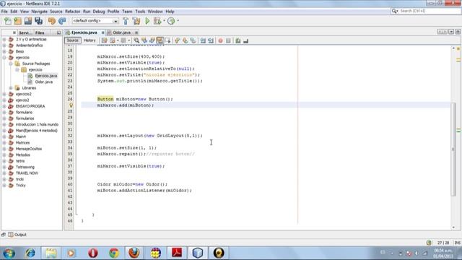Toggle Rectangular Selection in editor toolbar
The width and height of the screenshot is (462, 260).
(168, 40)
